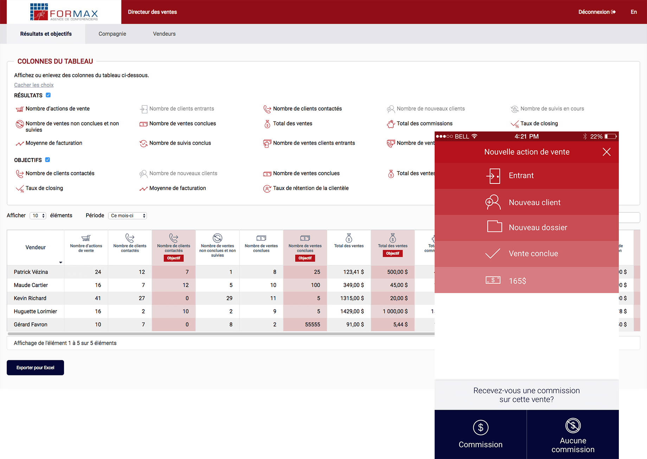
Task: Open the Vendeurs tab
Action: coord(164,34)
